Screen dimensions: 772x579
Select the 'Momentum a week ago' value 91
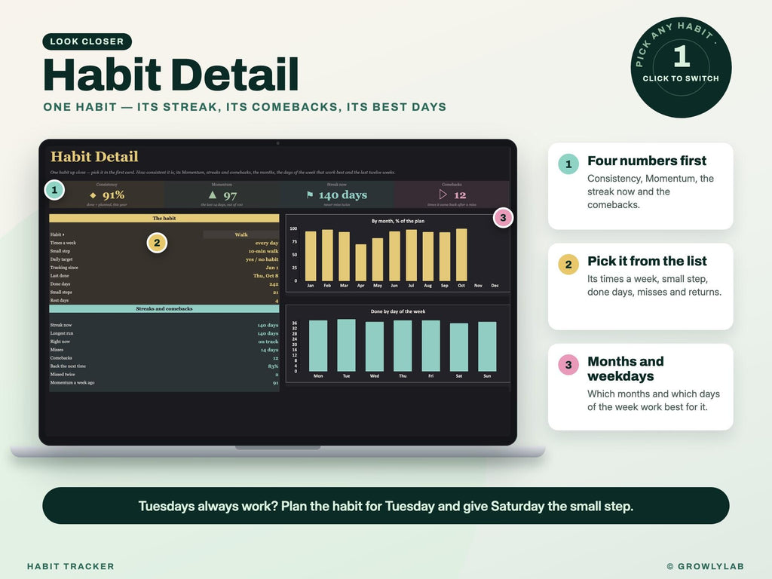coord(276,382)
